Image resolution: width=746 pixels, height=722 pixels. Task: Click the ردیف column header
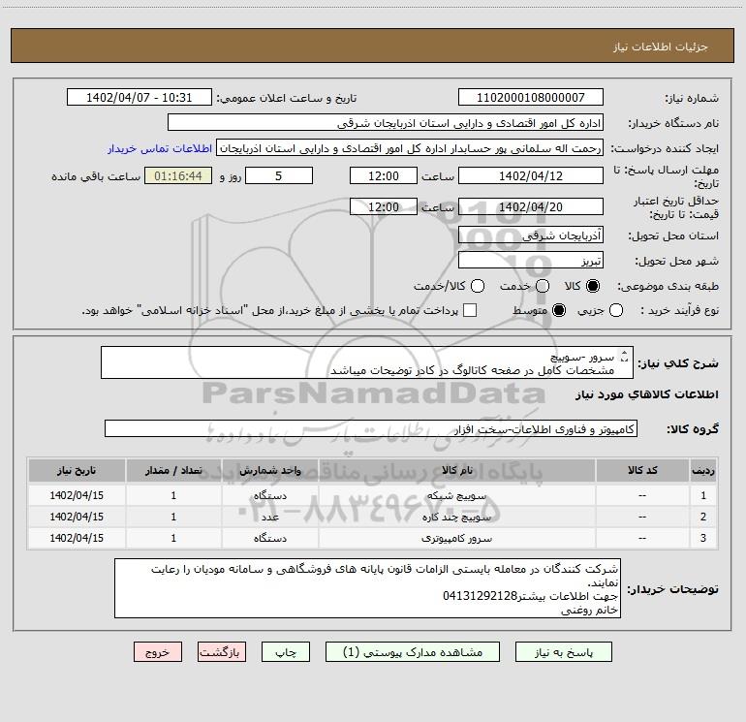coord(703,470)
